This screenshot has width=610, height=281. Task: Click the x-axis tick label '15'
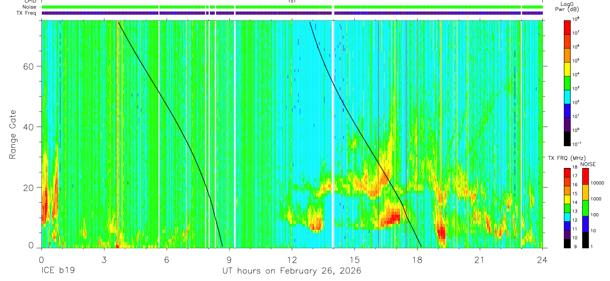pos(355,260)
